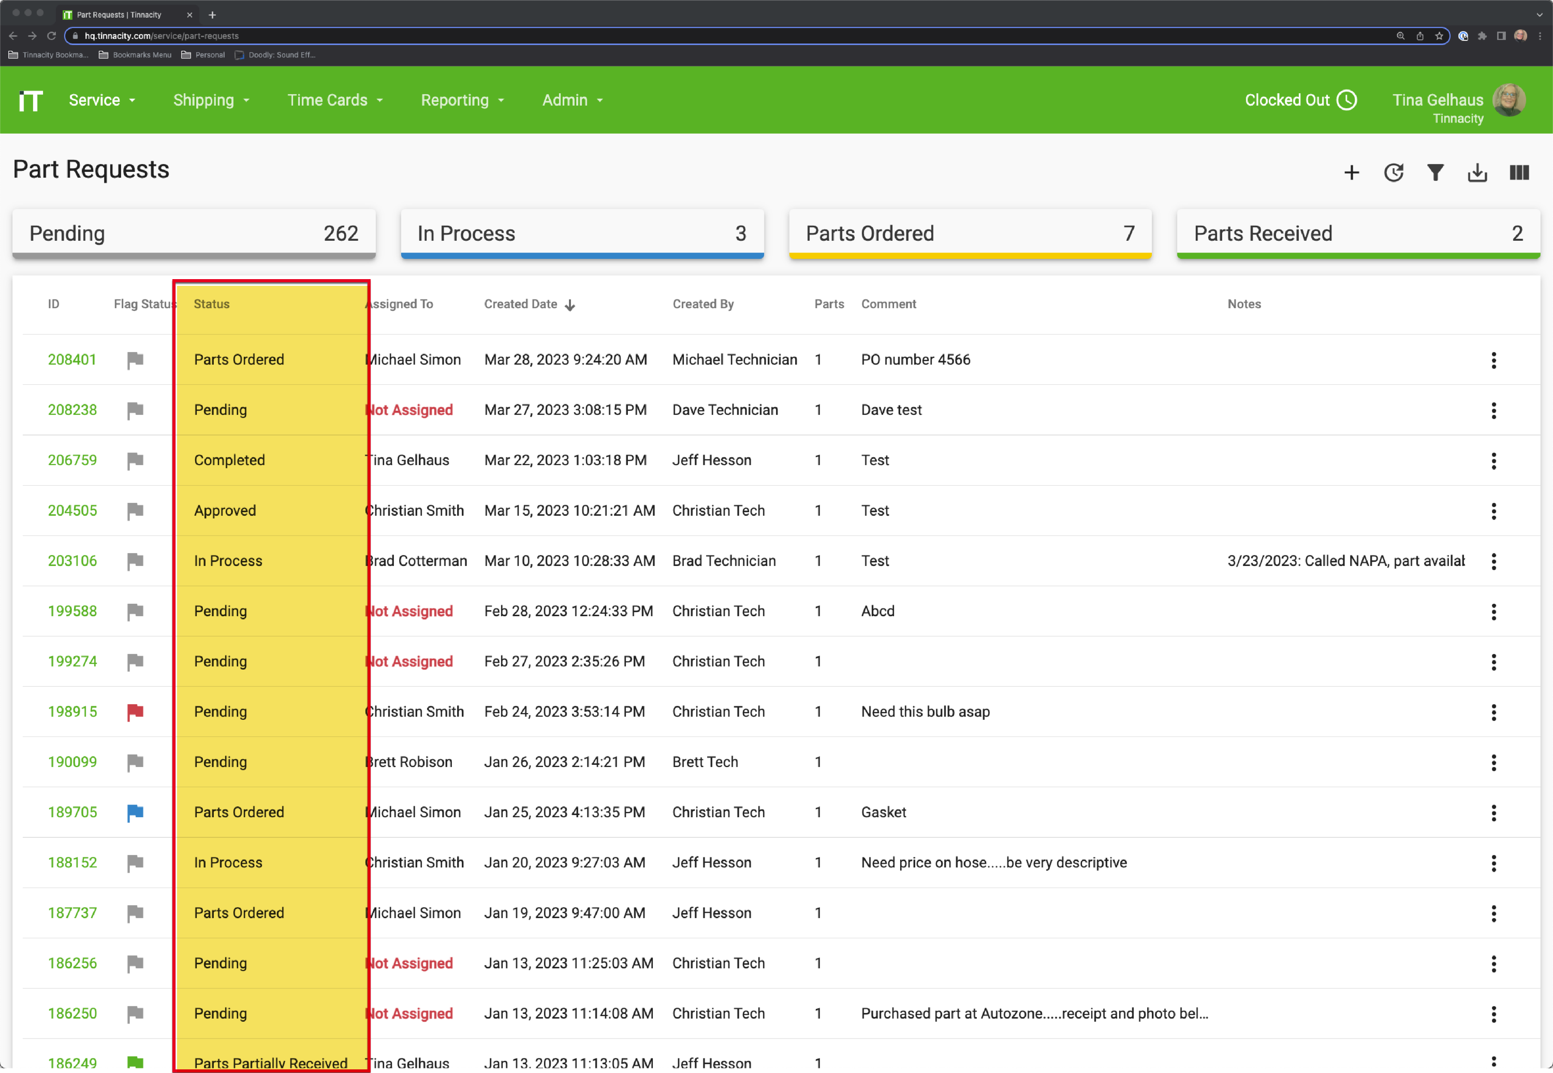The width and height of the screenshot is (1553, 1073).
Task: Create a new part request
Action: click(x=1352, y=173)
